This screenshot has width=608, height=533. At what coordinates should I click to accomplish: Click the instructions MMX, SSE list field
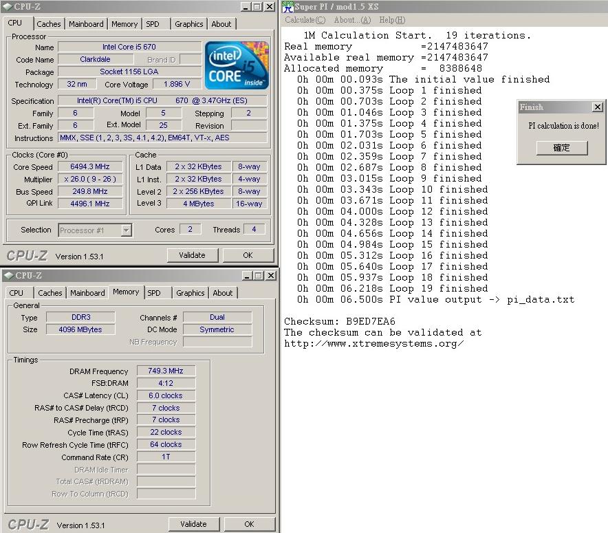point(162,138)
